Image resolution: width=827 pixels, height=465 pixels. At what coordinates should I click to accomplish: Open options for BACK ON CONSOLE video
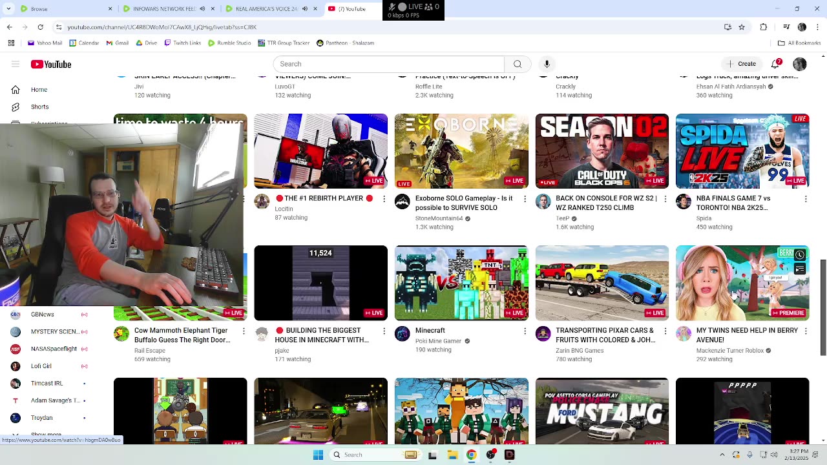[665, 199]
